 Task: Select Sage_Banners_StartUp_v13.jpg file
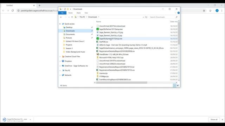coord(111,32)
